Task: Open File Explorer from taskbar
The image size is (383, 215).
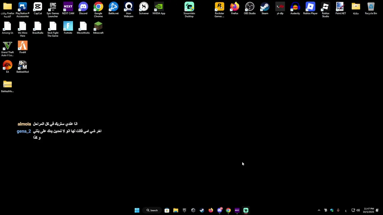Action: 176,210
